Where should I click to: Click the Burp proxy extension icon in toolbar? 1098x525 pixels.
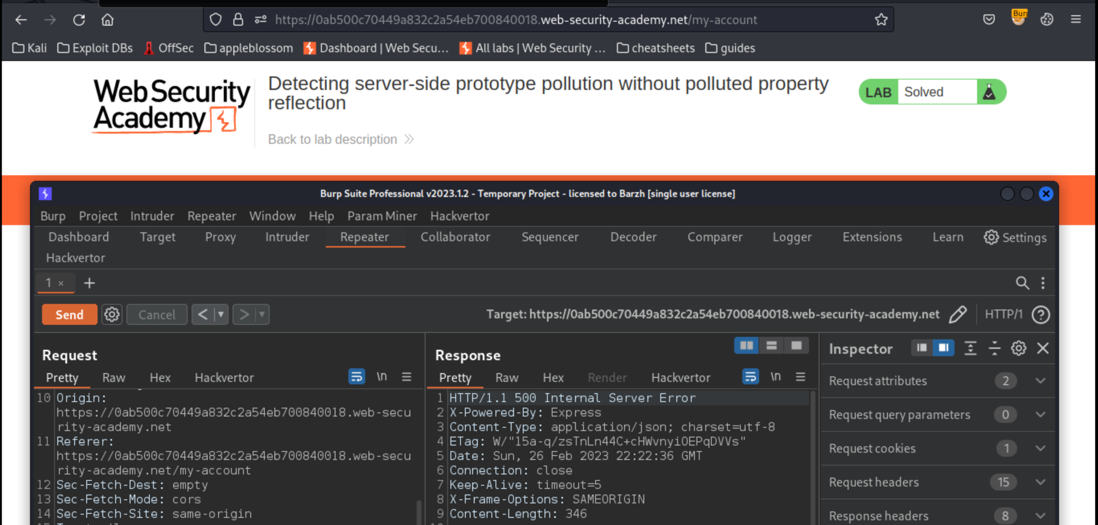[x=1019, y=19]
